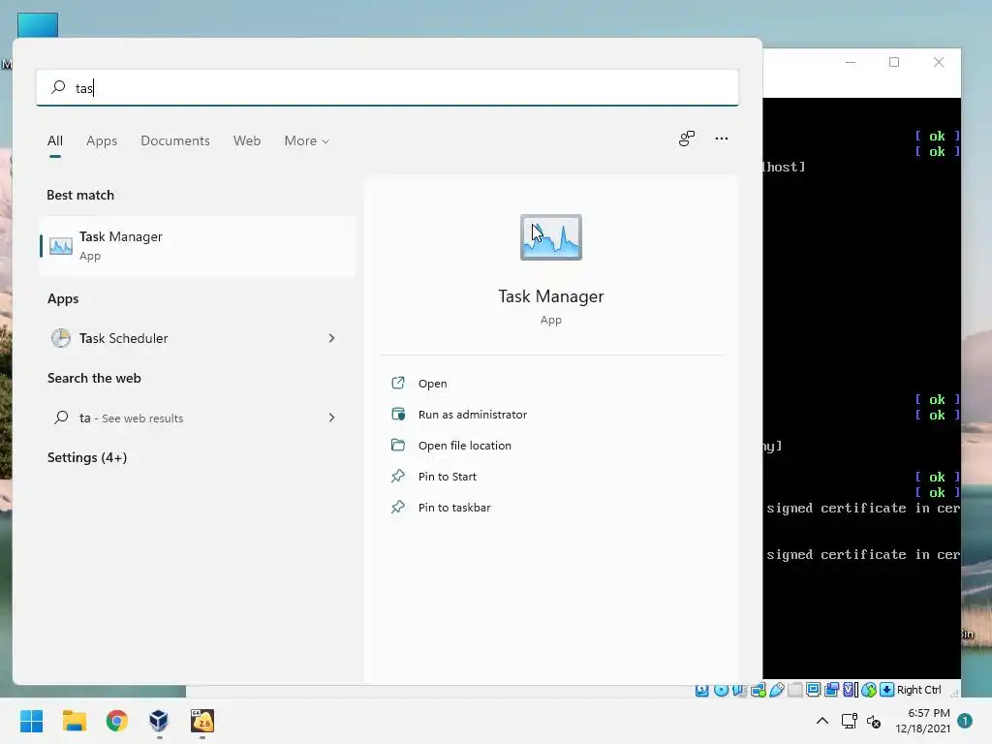Image resolution: width=992 pixels, height=744 pixels.
Task: Open the three-dot options menu
Action: pos(721,139)
